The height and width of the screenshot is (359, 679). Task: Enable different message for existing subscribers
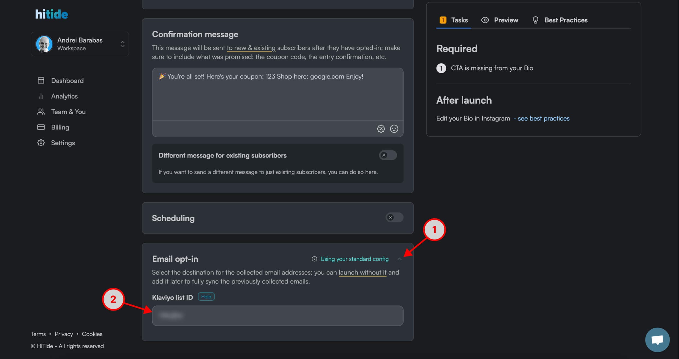(x=388, y=155)
